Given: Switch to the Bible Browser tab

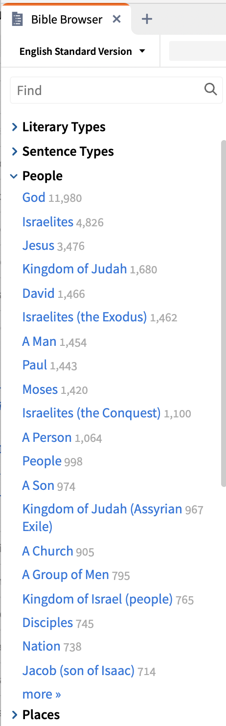Looking at the screenshot, I should pyautogui.click(x=67, y=20).
